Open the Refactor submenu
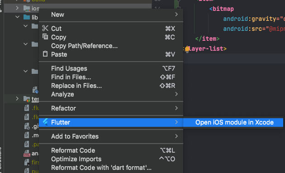 [111, 108]
